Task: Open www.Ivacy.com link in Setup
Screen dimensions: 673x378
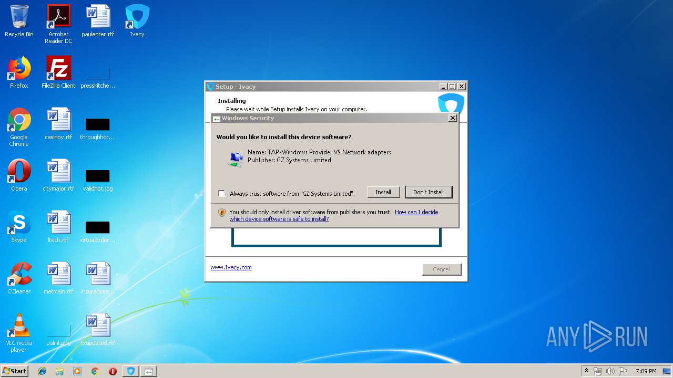Action: (231, 267)
